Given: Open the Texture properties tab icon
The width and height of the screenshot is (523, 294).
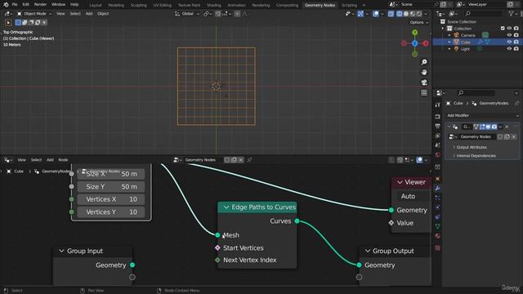Looking at the screenshot, I should tap(437, 248).
